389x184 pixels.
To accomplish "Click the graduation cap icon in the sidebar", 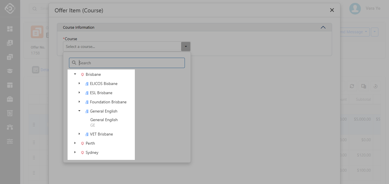I will tap(10, 71).
